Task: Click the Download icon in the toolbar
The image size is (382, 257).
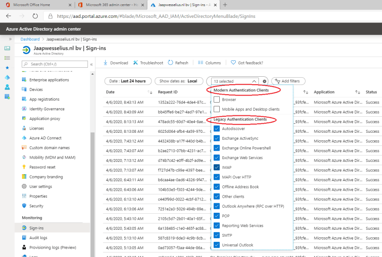Action: (x=105, y=63)
